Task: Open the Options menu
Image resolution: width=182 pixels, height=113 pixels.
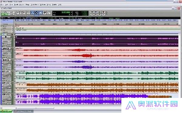Action: click(42, 5)
